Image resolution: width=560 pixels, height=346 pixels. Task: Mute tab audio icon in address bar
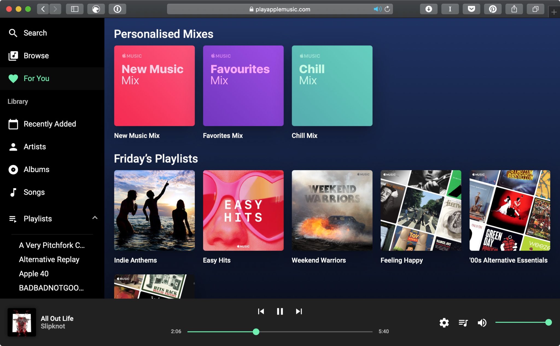pyautogui.click(x=378, y=9)
